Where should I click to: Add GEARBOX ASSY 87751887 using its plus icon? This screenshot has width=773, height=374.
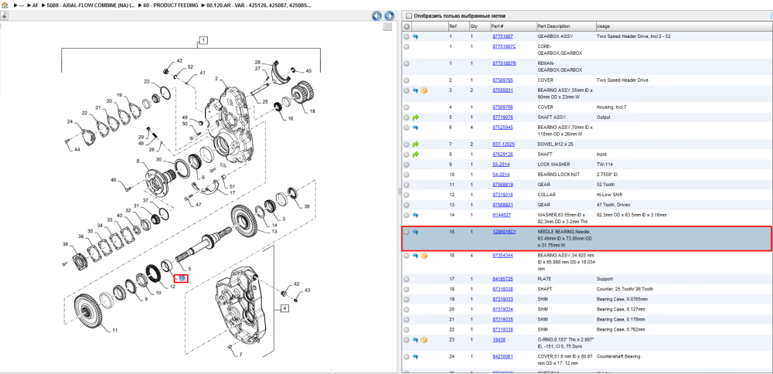coord(407,36)
